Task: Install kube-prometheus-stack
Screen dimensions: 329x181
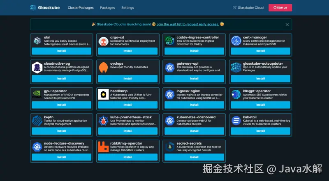Action: (128, 131)
